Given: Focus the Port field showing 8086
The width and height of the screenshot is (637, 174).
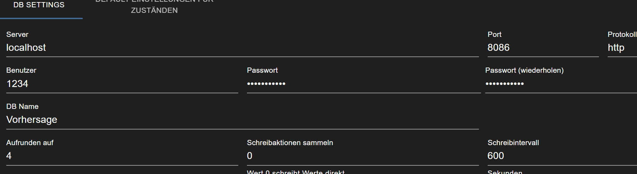Looking at the screenshot, I should coord(542,48).
